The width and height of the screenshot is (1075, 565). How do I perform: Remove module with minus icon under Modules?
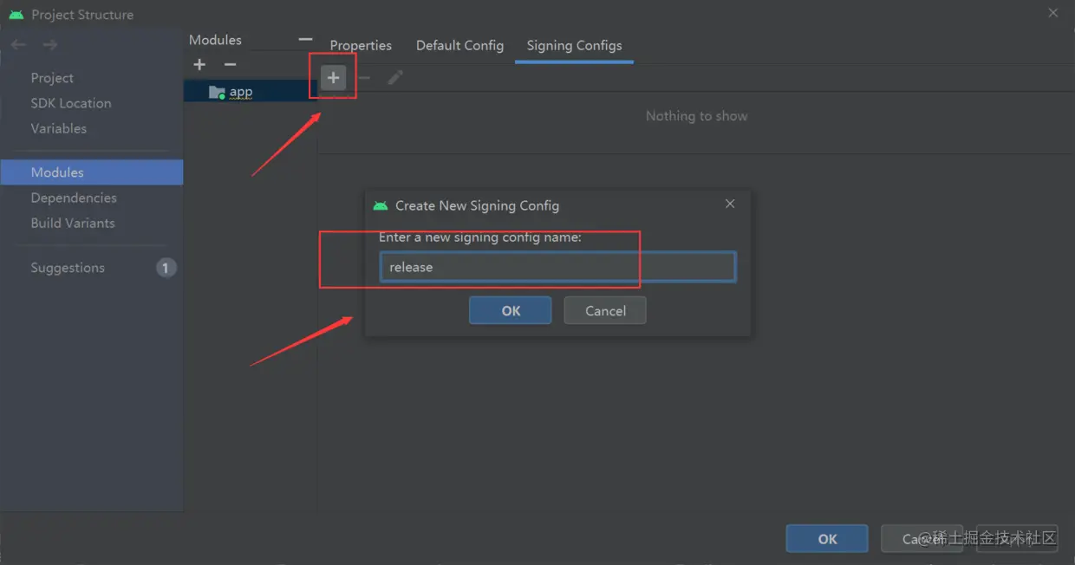click(x=230, y=64)
